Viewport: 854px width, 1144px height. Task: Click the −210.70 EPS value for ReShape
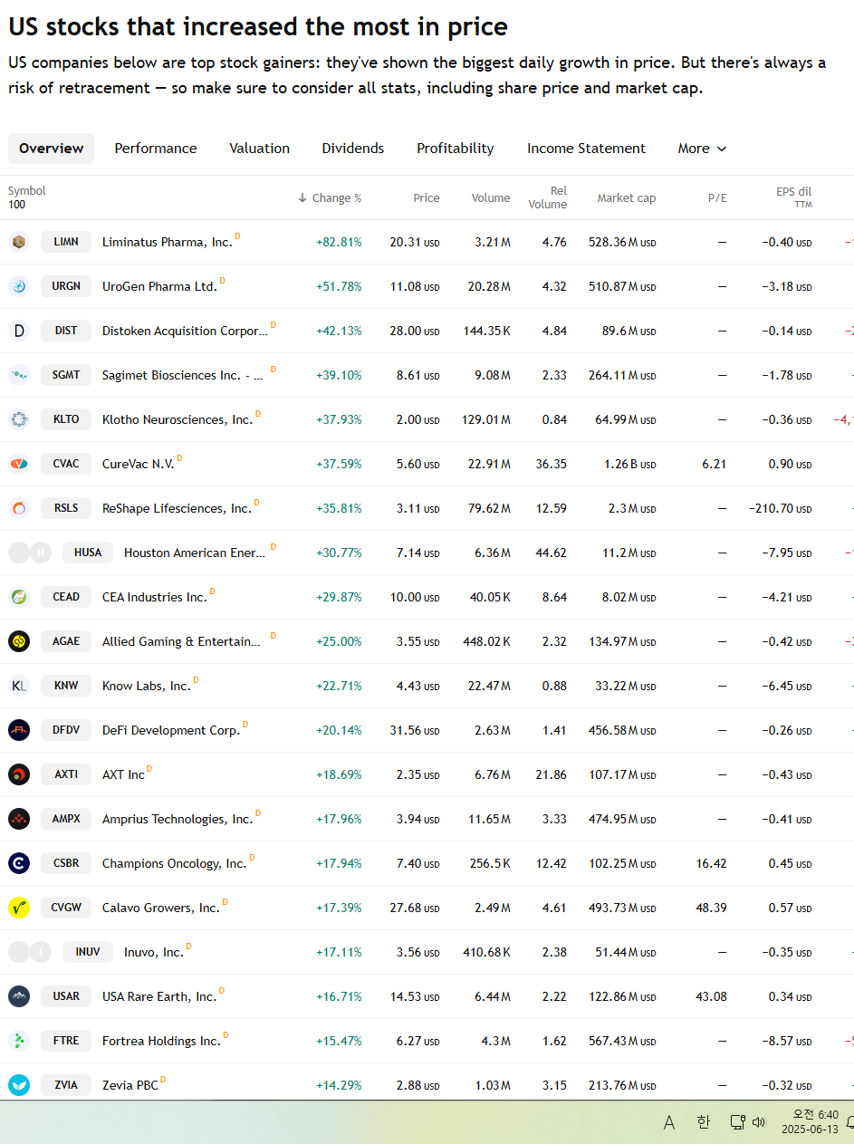tap(781, 509)
